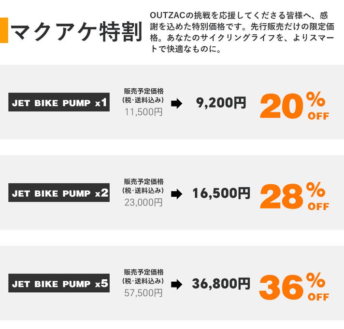This screenshot has height=329, width=344.
Task: Click the grey 57,500円 original price
Action: 143,293
